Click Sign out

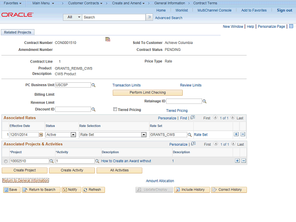[284, 10]
